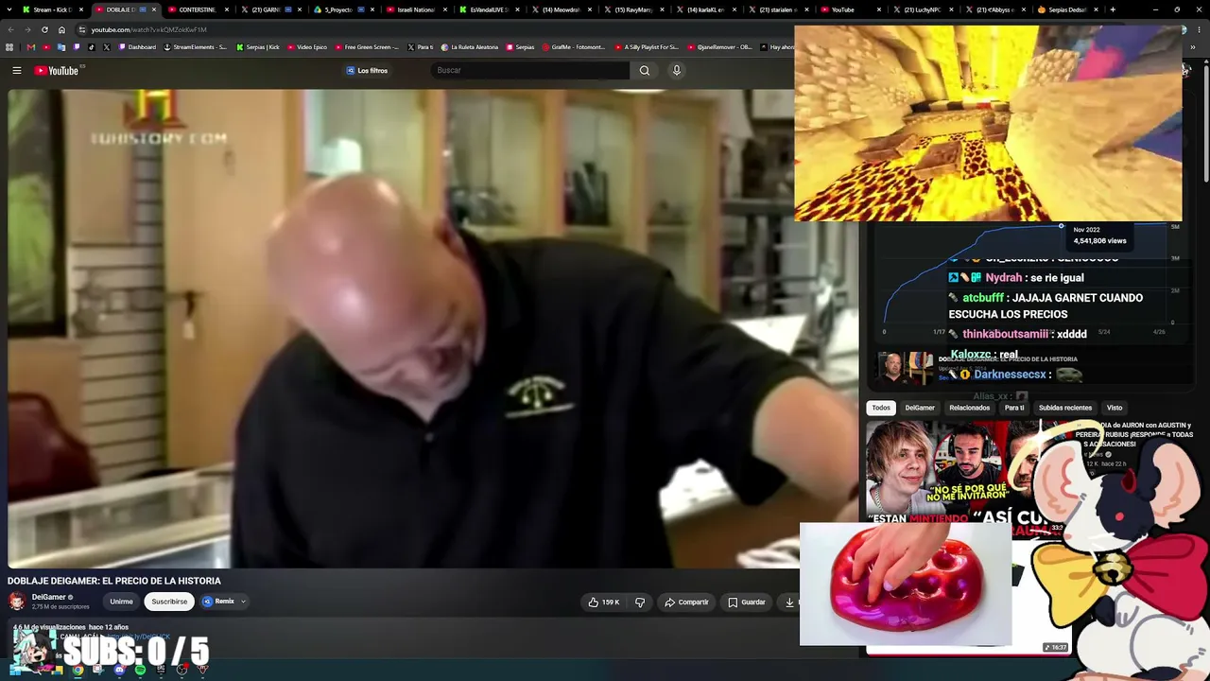Click the magnifier search button on YouTube

[x=645, y=70]
